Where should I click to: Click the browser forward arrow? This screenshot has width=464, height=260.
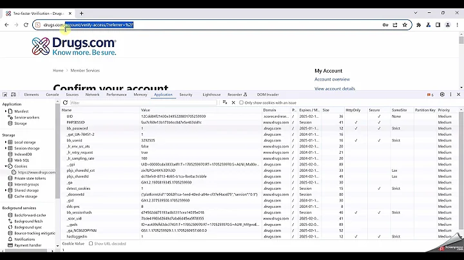click(x=16, y=25)
